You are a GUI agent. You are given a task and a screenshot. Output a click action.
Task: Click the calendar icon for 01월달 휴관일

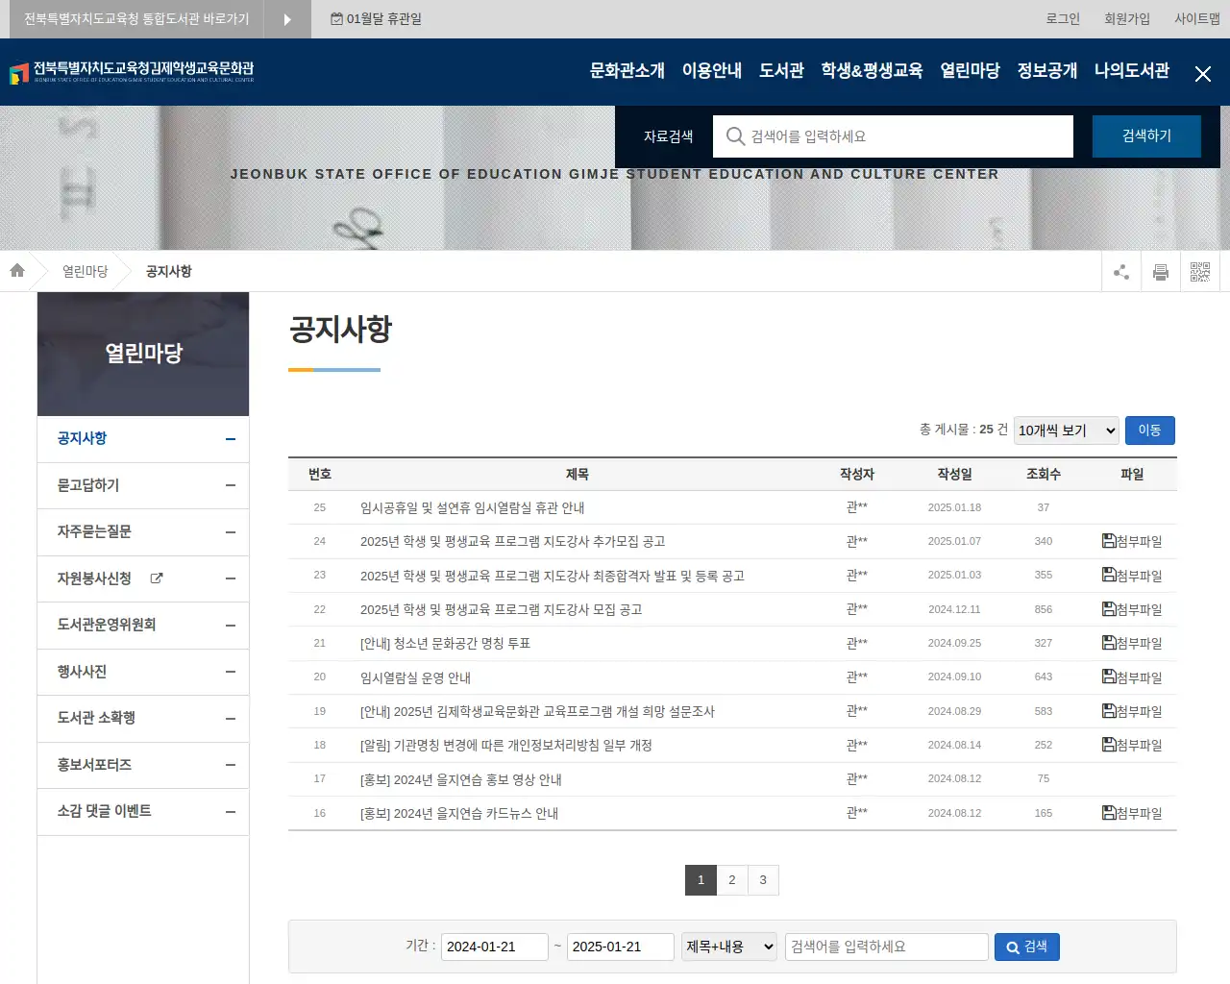tap(336, 19)
